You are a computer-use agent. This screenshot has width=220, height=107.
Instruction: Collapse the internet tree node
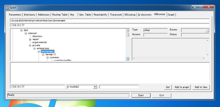[26, 33]
